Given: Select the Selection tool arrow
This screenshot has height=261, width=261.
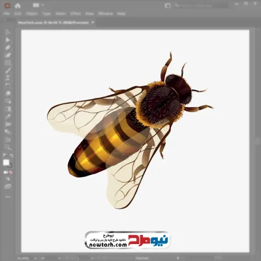Looking at the screenshot, I should point(8,32).
